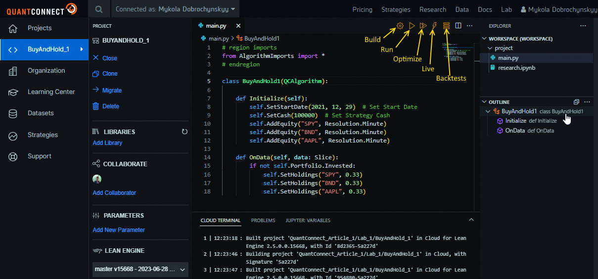
Task: Click line number 14 in gutter
Action: pyautogui.click(x=207, y=157)
